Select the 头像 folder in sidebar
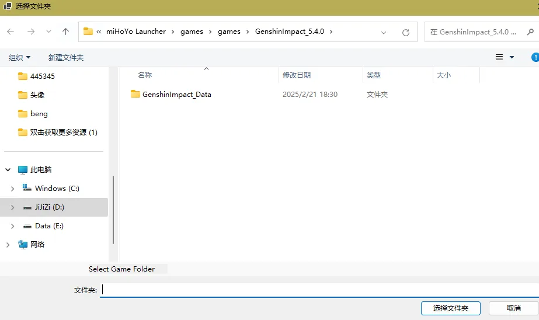The height and width of the screenshot is (320, 539). click(37, 95)
